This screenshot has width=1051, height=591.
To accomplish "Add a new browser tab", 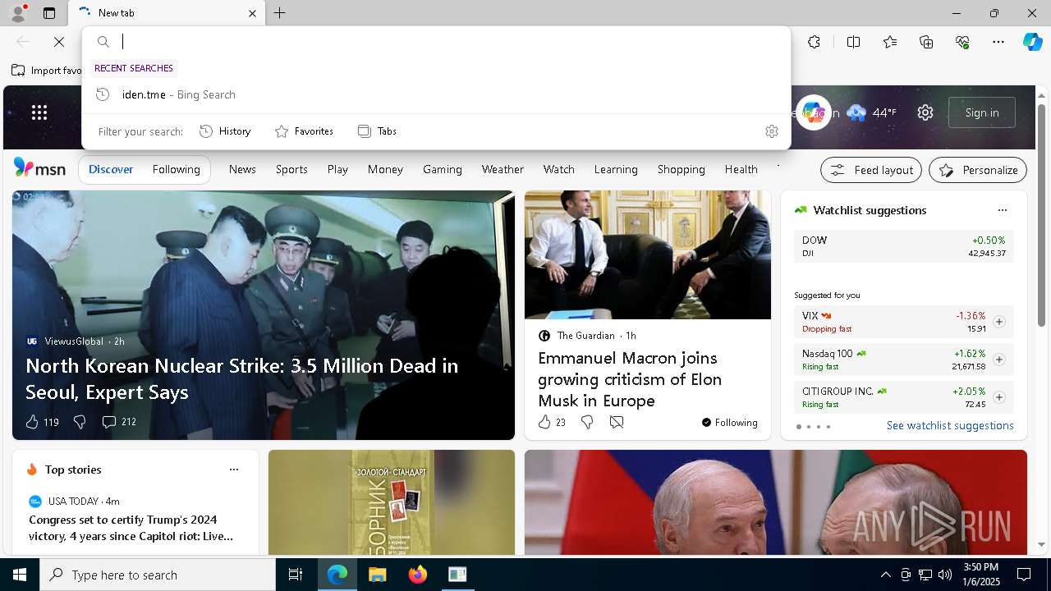I will click(x=280, y=13).
